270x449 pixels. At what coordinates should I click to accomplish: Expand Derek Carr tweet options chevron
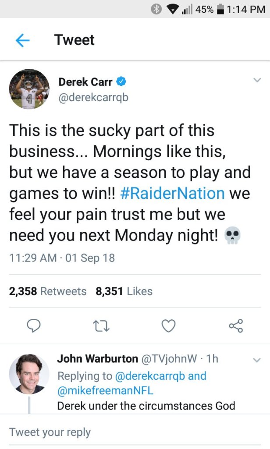tap(256, 80)
